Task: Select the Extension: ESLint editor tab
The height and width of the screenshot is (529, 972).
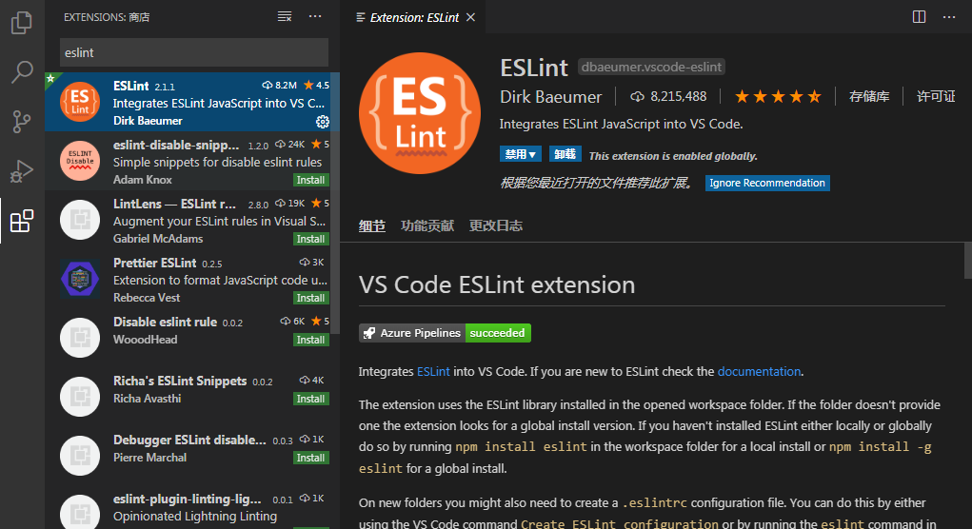Action: [414, 17]
